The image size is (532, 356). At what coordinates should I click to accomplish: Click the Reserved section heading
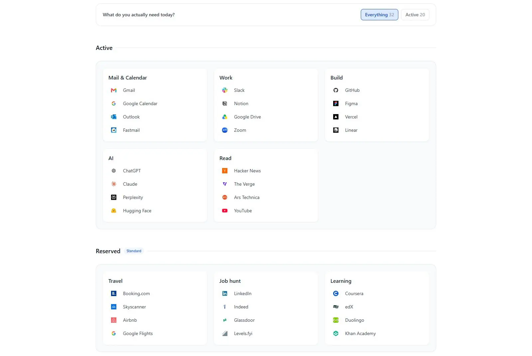[108, 251]
